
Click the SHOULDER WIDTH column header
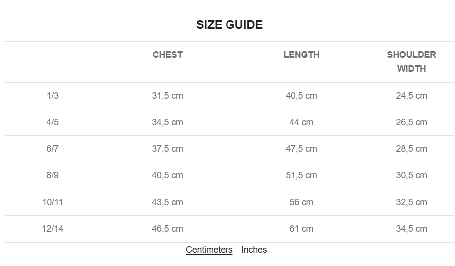[x=411, y=62]
